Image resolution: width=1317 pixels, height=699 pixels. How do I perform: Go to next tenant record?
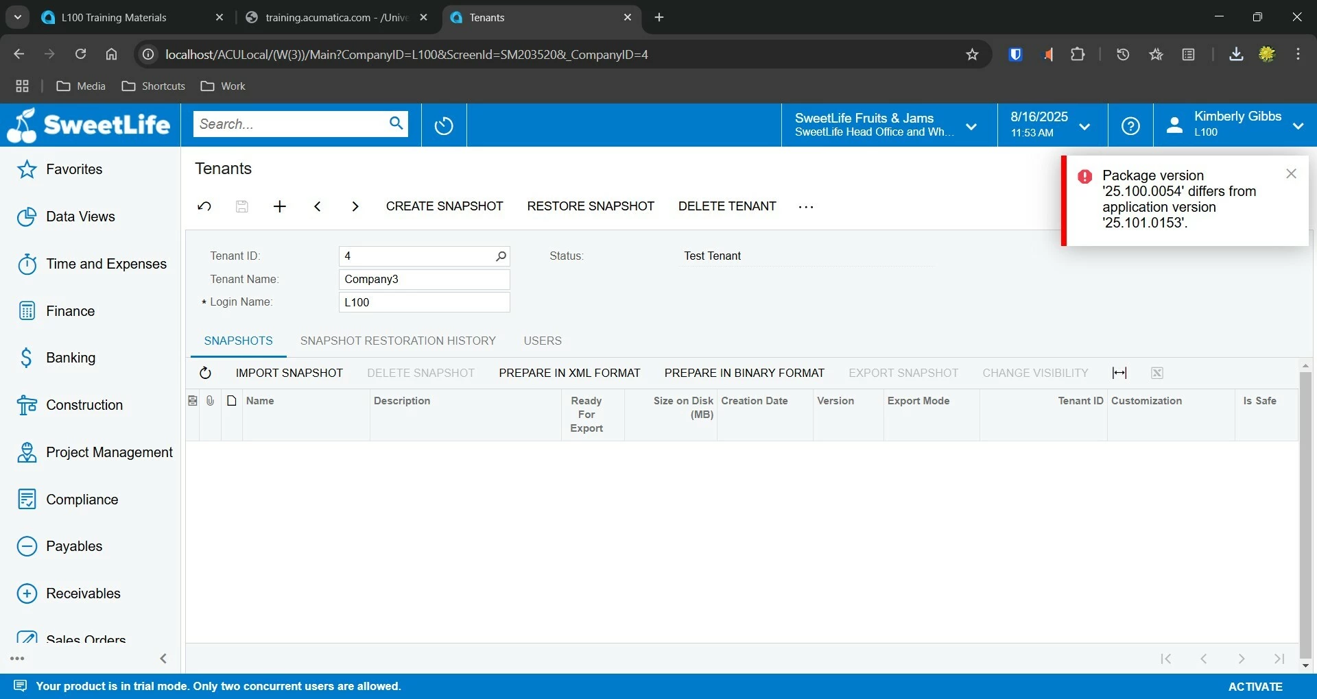pyautogui.click(x=355, y=206)
